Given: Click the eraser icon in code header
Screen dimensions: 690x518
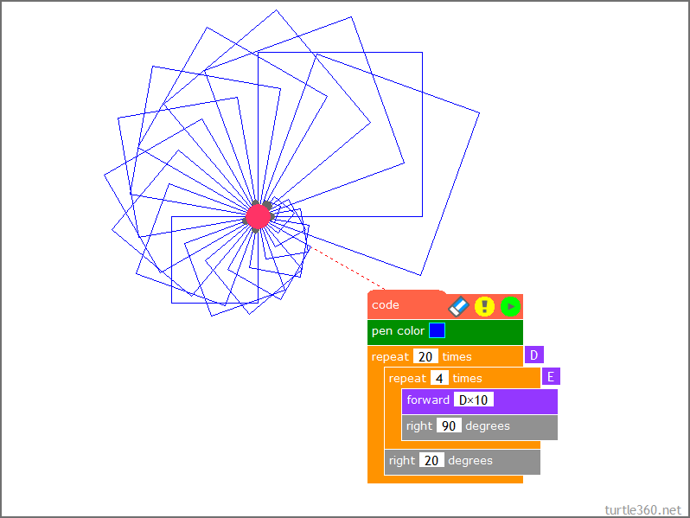Looking at the screenshot, I should pyautogui.click(x=458, y=306).
